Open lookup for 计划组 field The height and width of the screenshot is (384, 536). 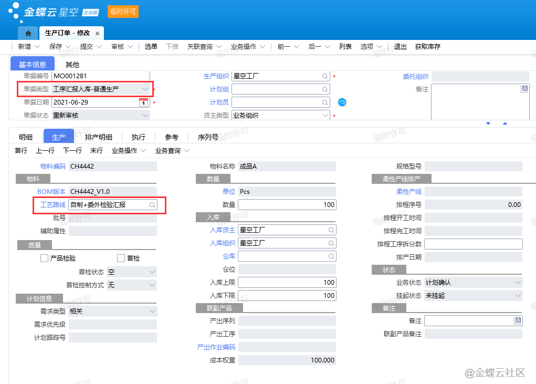point(325,89)
